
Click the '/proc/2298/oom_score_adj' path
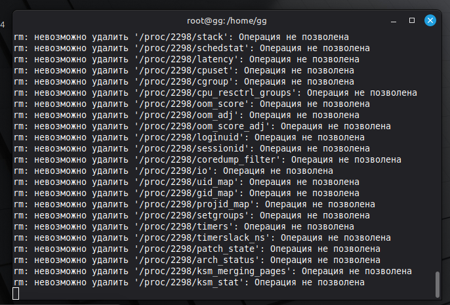click(x=202, y=126)
